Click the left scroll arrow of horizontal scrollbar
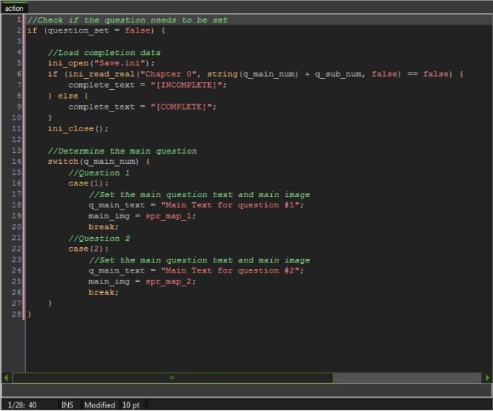Image resolution: width=493 pixels, height=411 pixels. pyautogui.click(x=6, y=378)
